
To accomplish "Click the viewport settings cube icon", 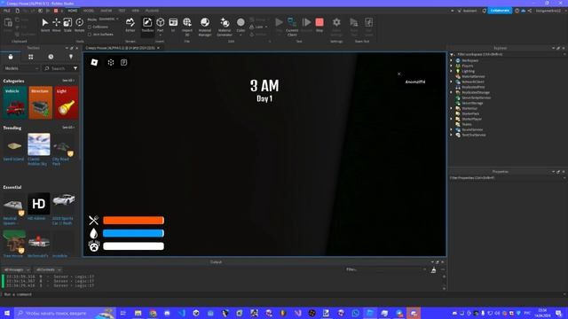I will 111,63.
